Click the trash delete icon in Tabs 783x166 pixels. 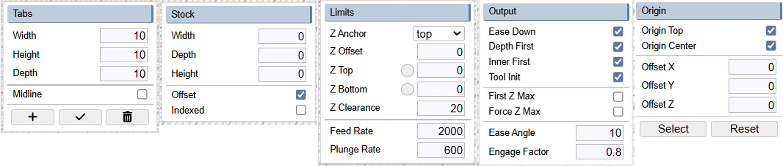click(127, 117)
